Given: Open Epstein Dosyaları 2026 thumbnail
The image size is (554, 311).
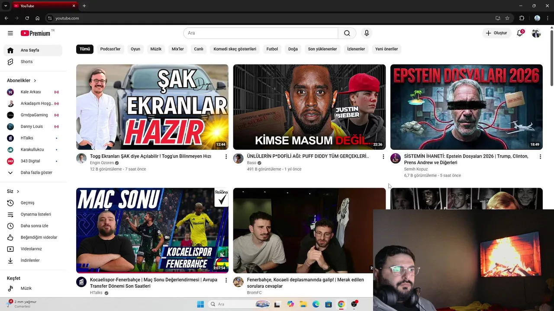Looking at the screenshot, I should click(x=467, y=107).
